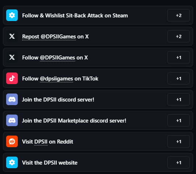Open Join the DPSII Marketplace discord server!

(x=98, y=120)
